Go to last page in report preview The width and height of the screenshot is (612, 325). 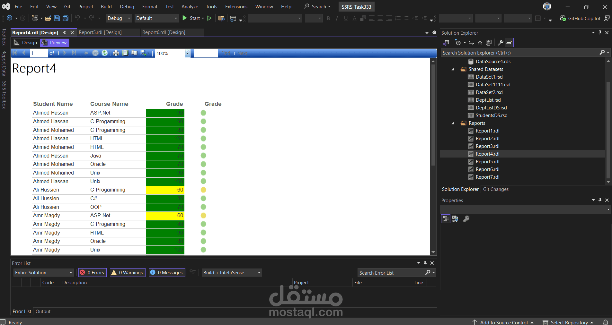[x=74, y=53]
